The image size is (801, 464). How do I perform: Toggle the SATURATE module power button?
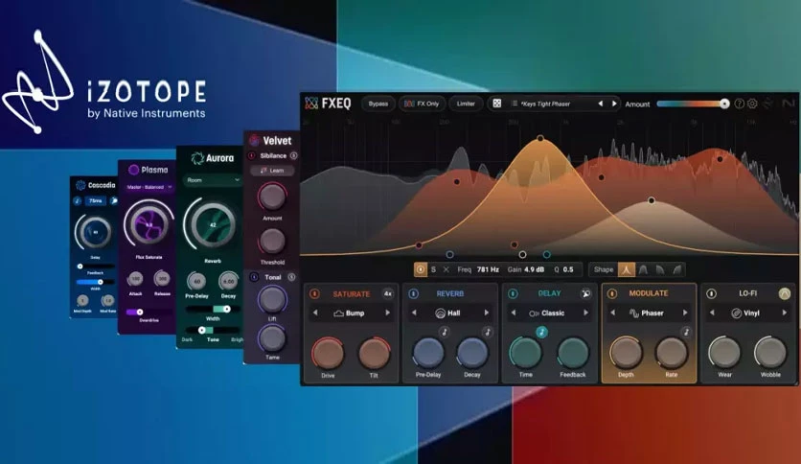(314, 293)
